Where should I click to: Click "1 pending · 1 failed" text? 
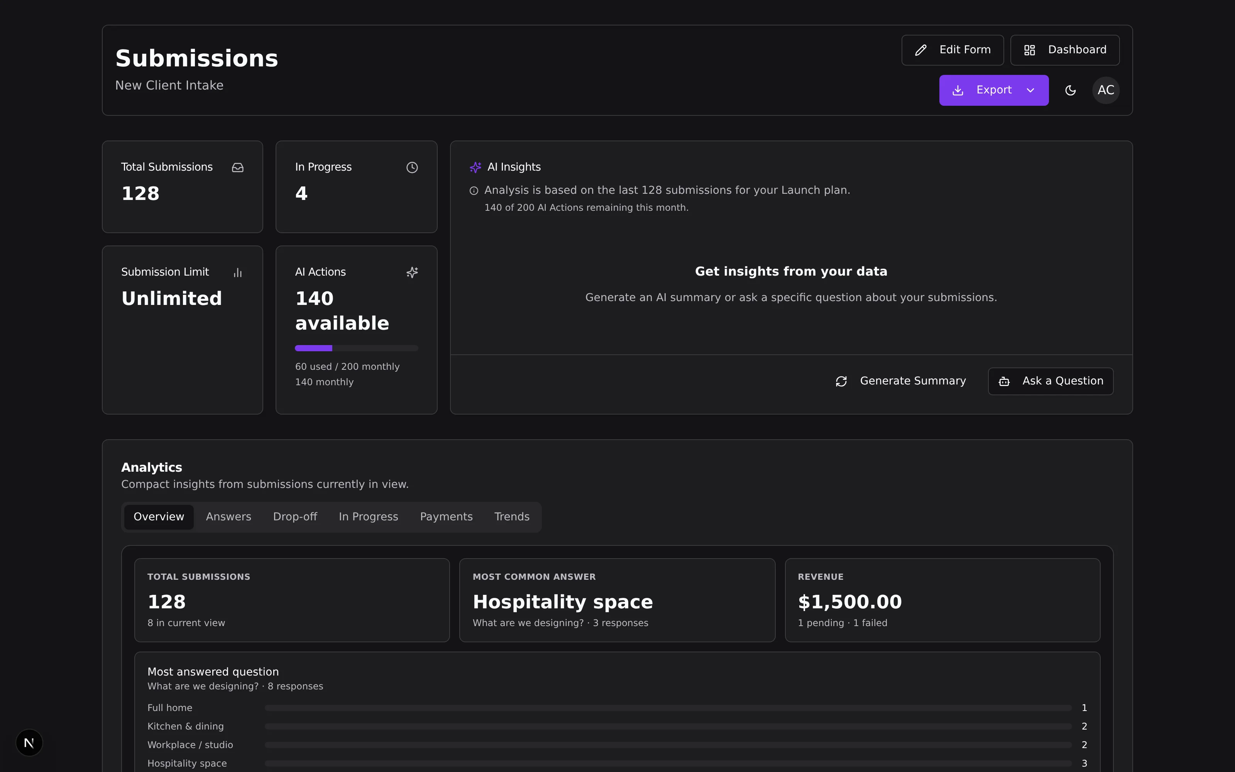point(843,623)
